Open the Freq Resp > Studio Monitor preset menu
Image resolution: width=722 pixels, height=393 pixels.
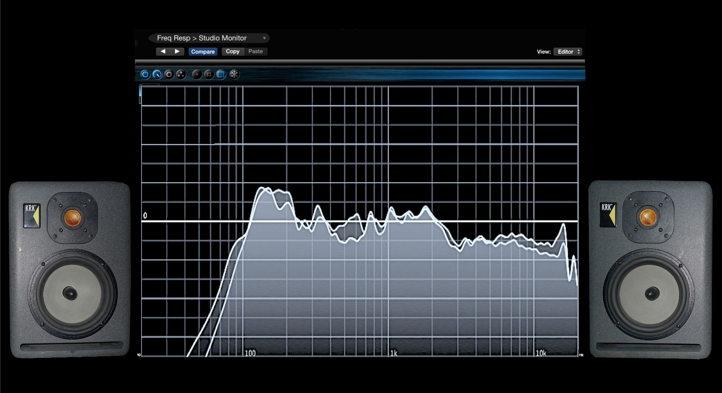(209, 38)
